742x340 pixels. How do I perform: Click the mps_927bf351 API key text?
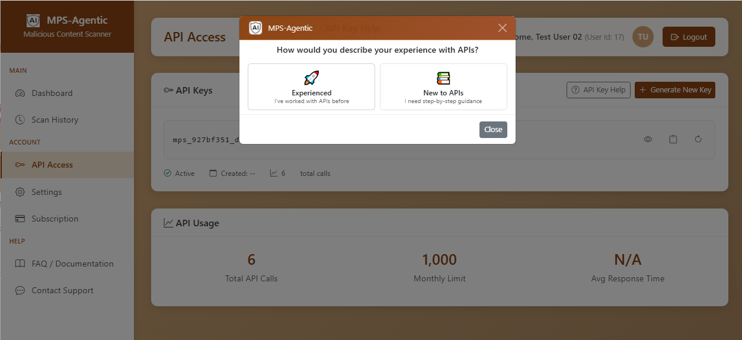click(206, 140)
